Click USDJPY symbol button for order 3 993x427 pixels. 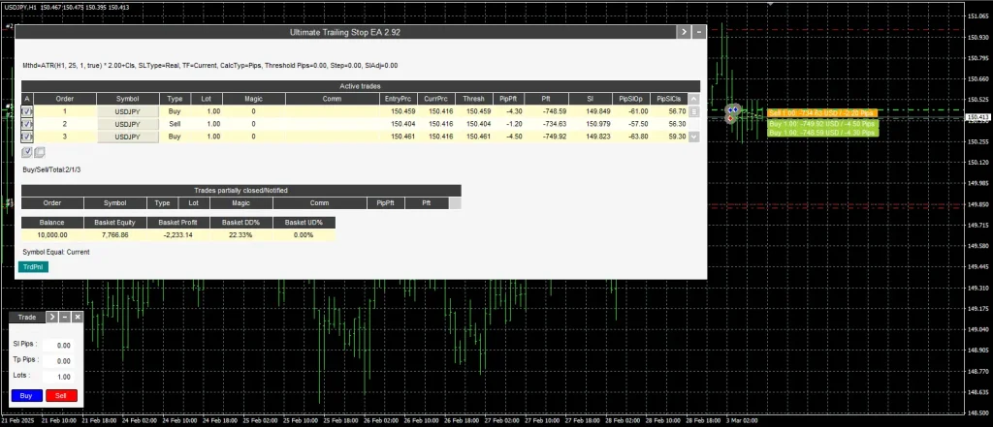(x=128, y=137)
